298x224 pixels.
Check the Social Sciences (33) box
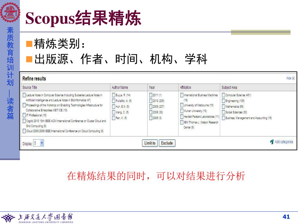pyautogui.click(x=223, y=112)
